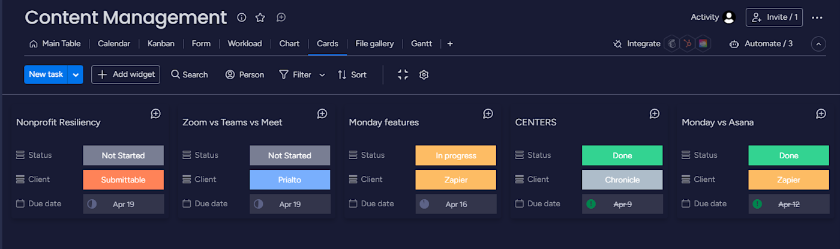Switch to the Gantt tab
This screenshot has width=840, height=249.
click(x=421, y=44)
